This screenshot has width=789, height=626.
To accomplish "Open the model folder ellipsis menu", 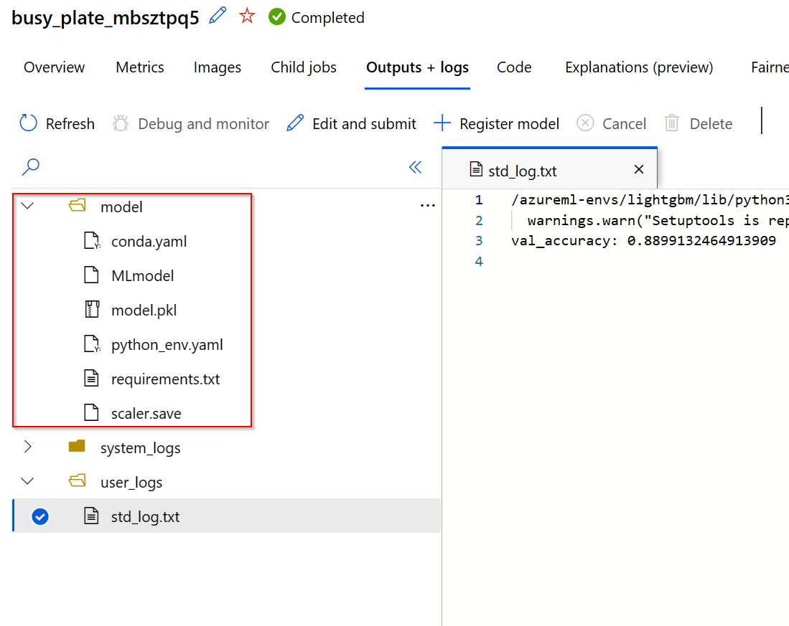I will pos(427,207).
